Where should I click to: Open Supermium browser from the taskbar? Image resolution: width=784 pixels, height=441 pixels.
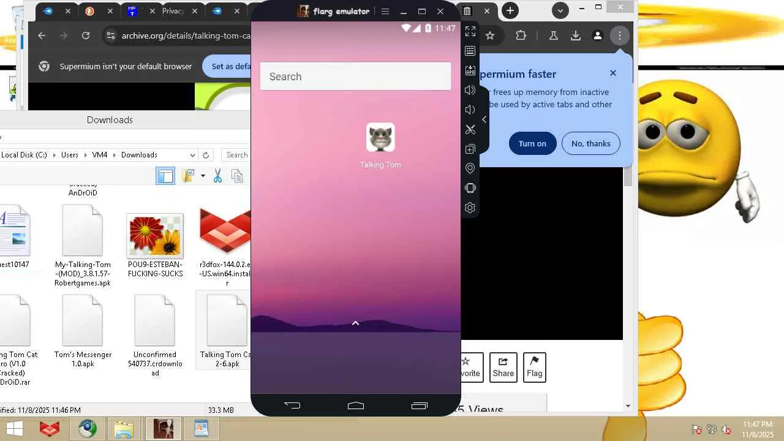pos(87,429)
